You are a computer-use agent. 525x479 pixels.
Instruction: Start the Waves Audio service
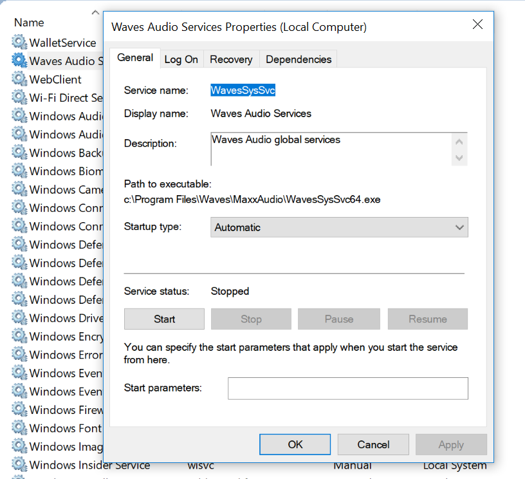tap(165, 319)
